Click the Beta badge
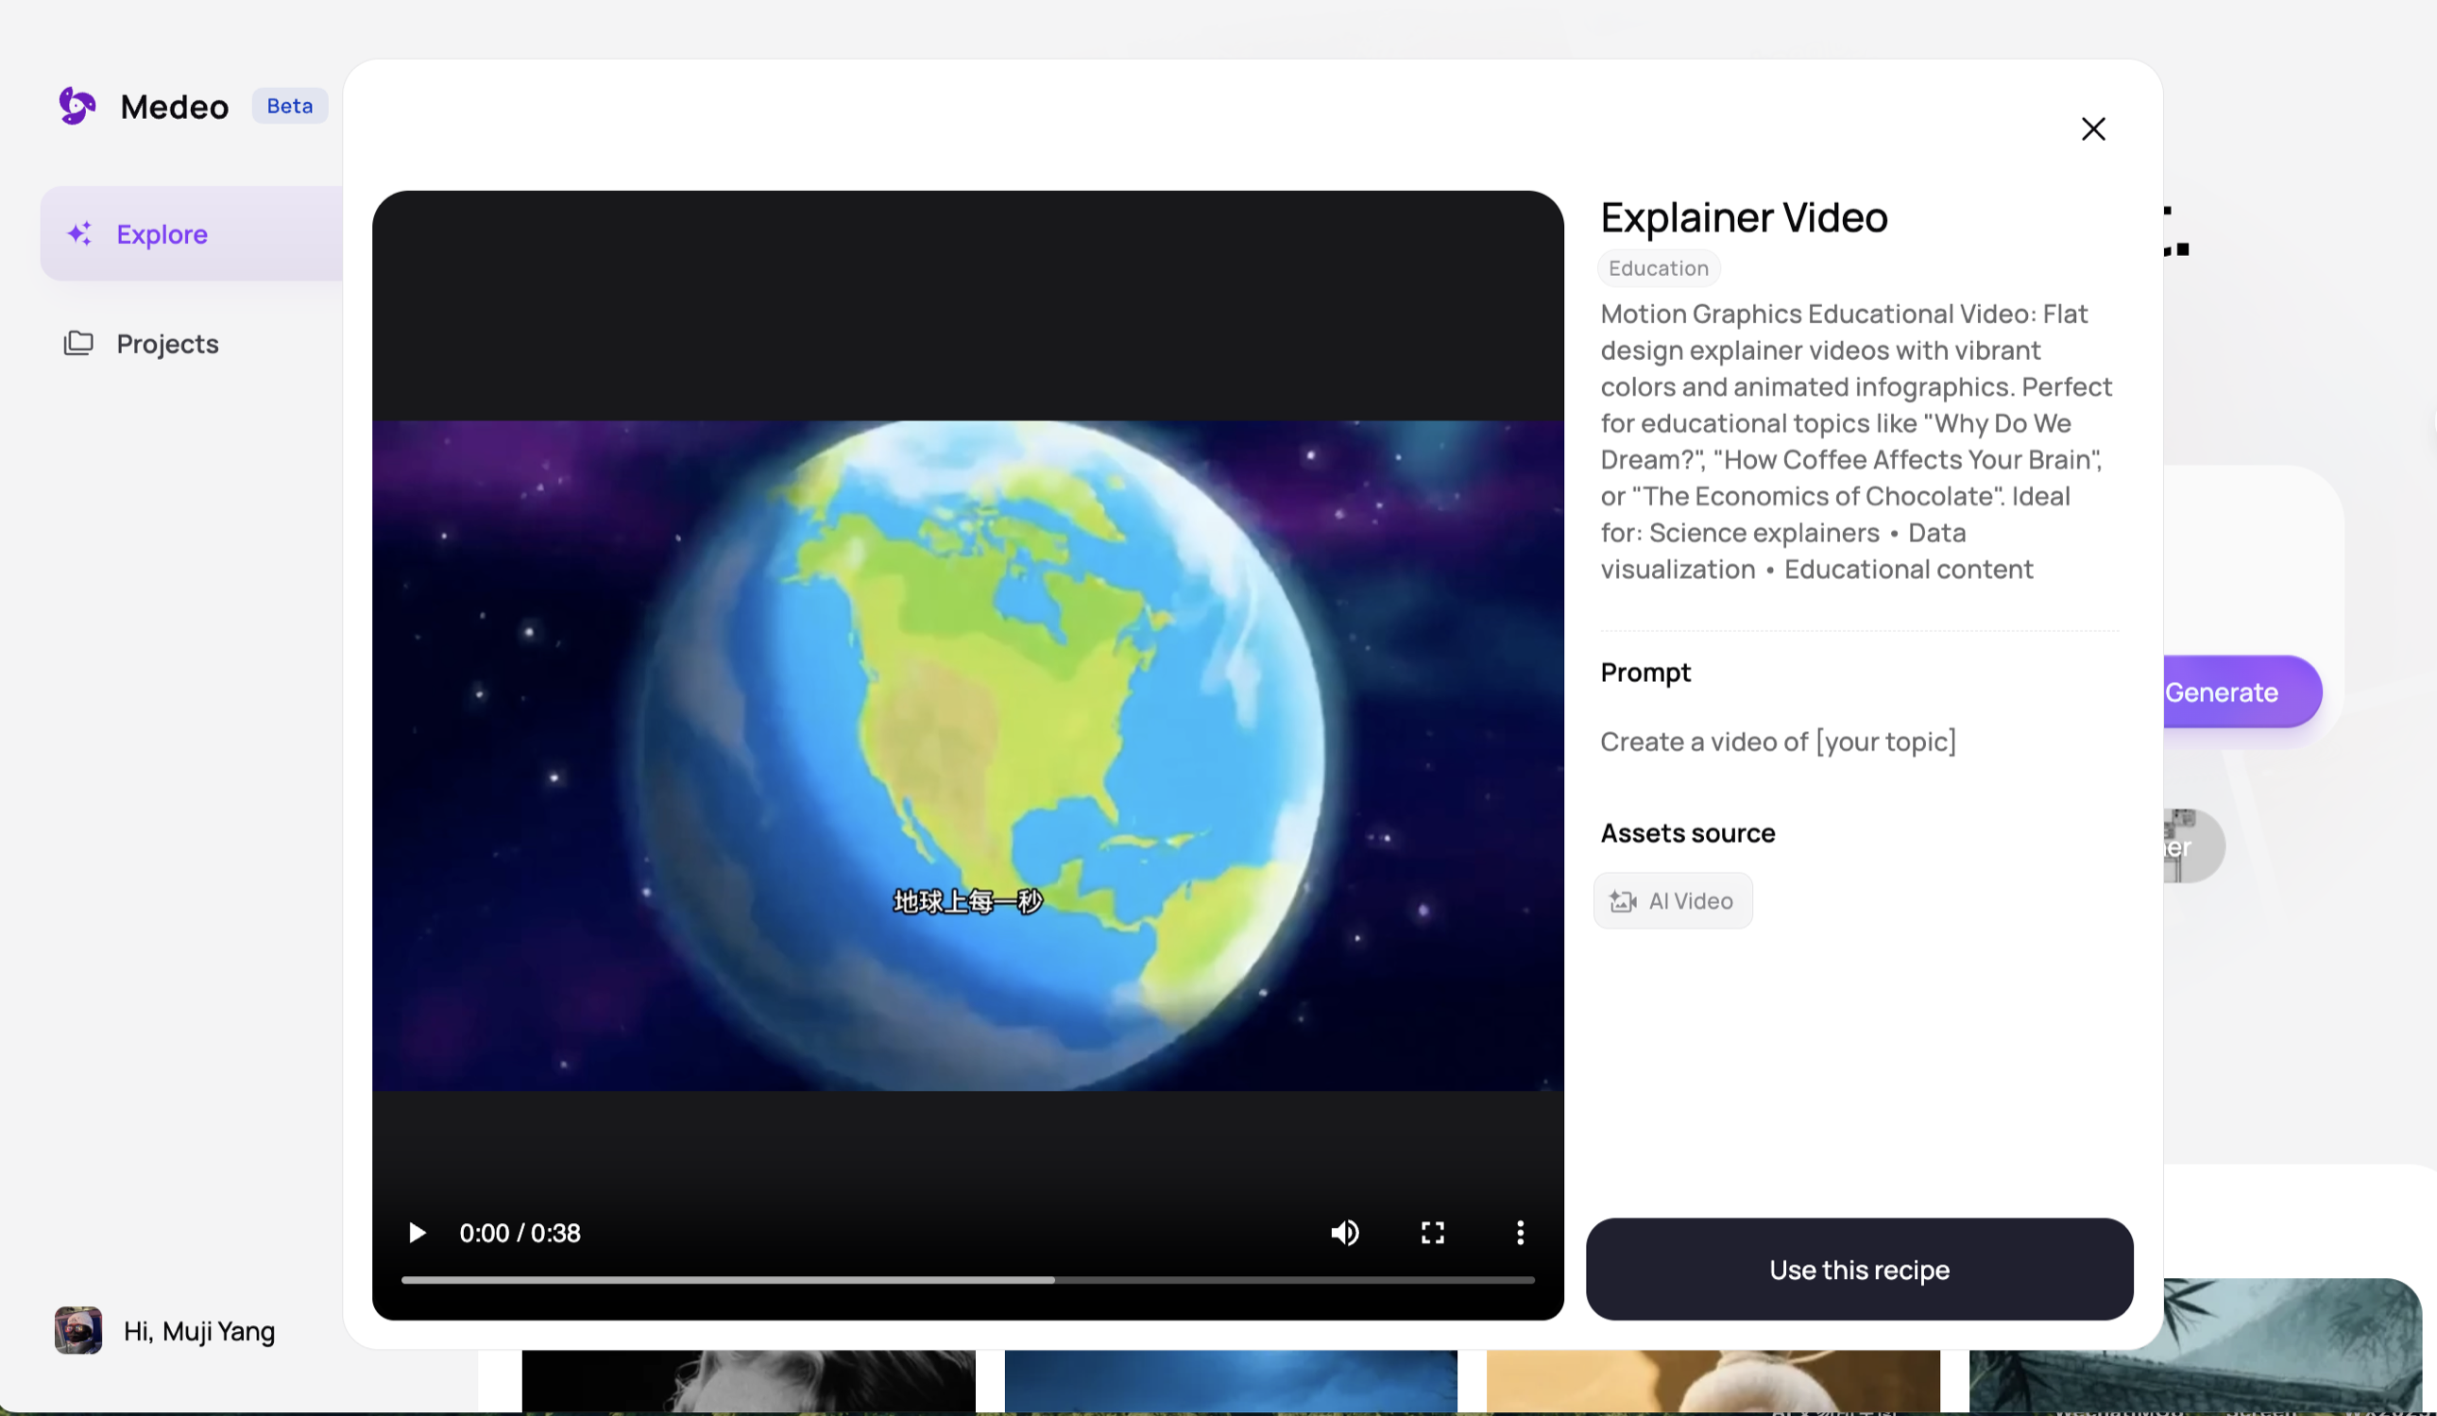 tap(289, 106)
